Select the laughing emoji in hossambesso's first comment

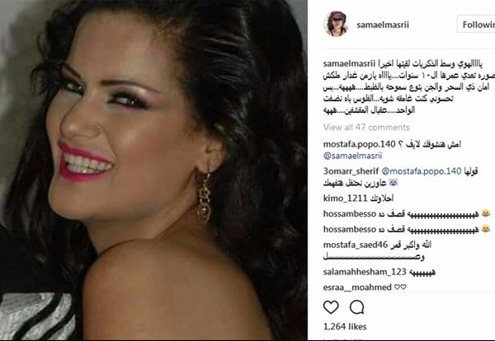[486, 213]
